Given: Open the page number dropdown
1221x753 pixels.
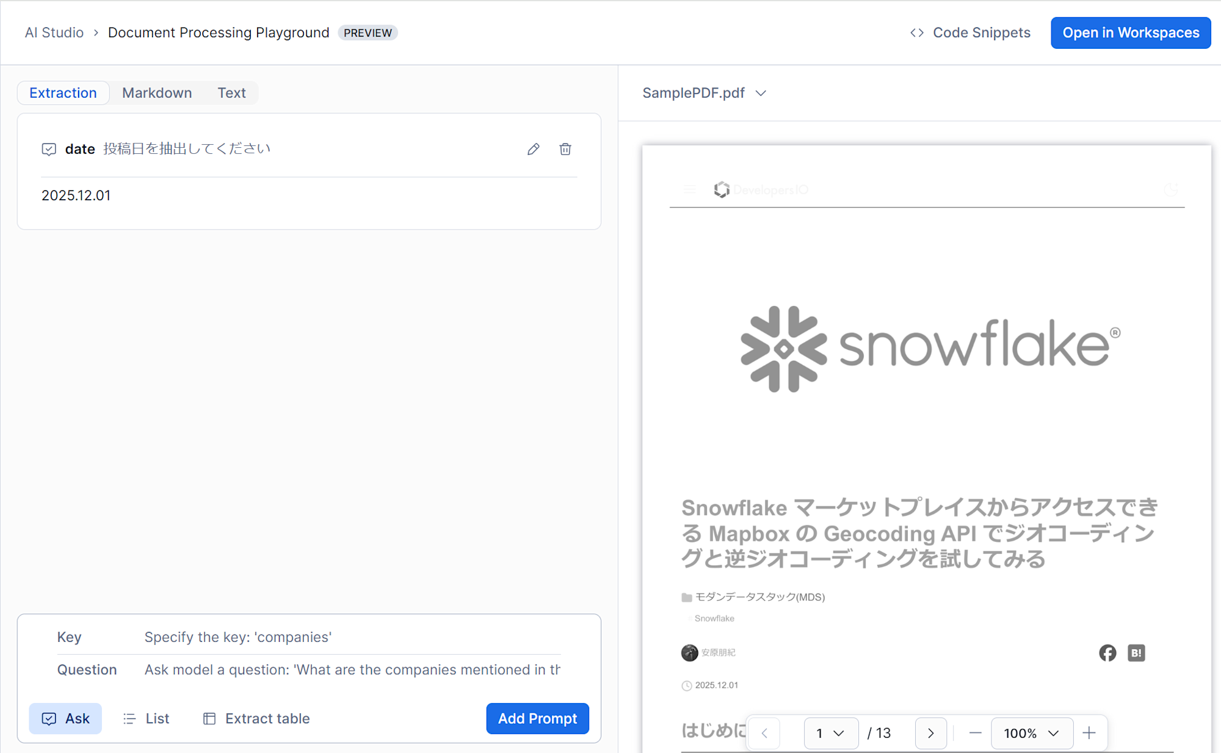Looking at the screenshot, I should [830, 733].
